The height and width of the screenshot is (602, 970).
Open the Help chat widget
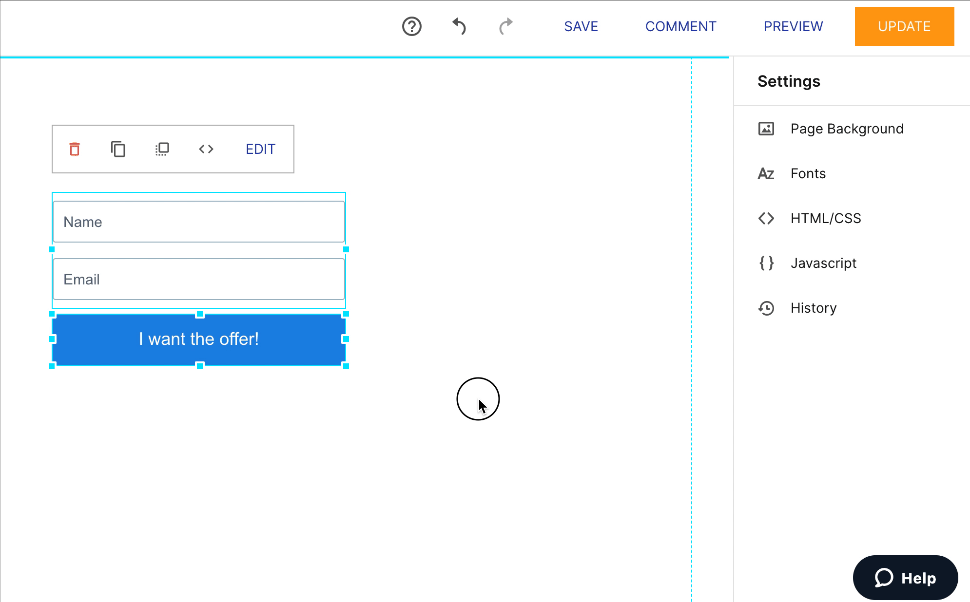[905, 578]
